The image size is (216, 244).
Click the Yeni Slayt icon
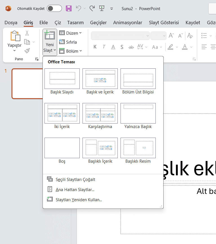(50, 35)
